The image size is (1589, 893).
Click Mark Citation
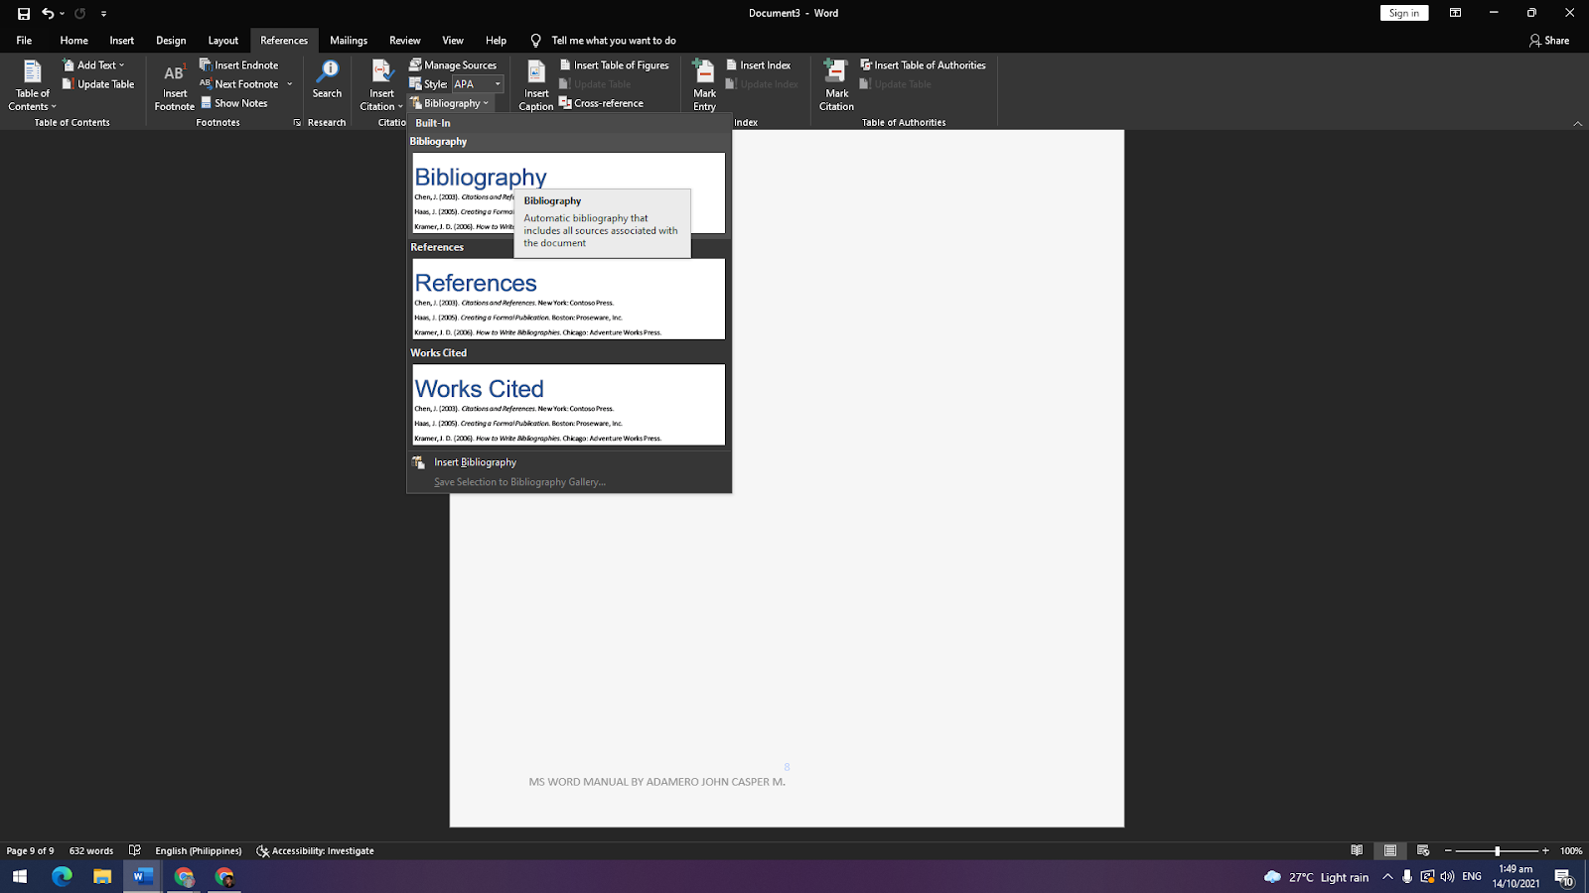(x=836, y=84)
